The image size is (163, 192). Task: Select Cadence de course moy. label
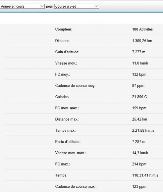(x=76, y=86)
